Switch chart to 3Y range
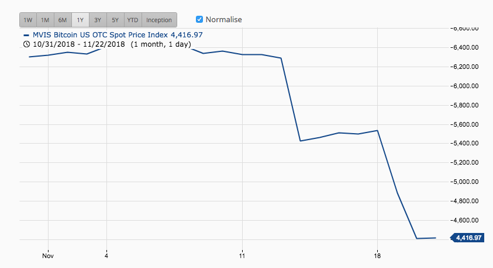The width and height of the screenshot is (493, 268). tap(98, 20)
